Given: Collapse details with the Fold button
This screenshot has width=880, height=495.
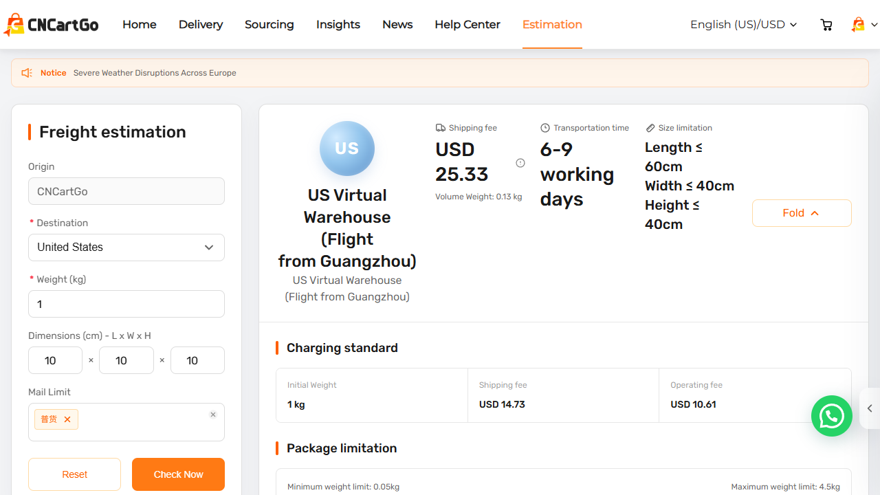Looking at the screenshot, I should tap(802, 213).
